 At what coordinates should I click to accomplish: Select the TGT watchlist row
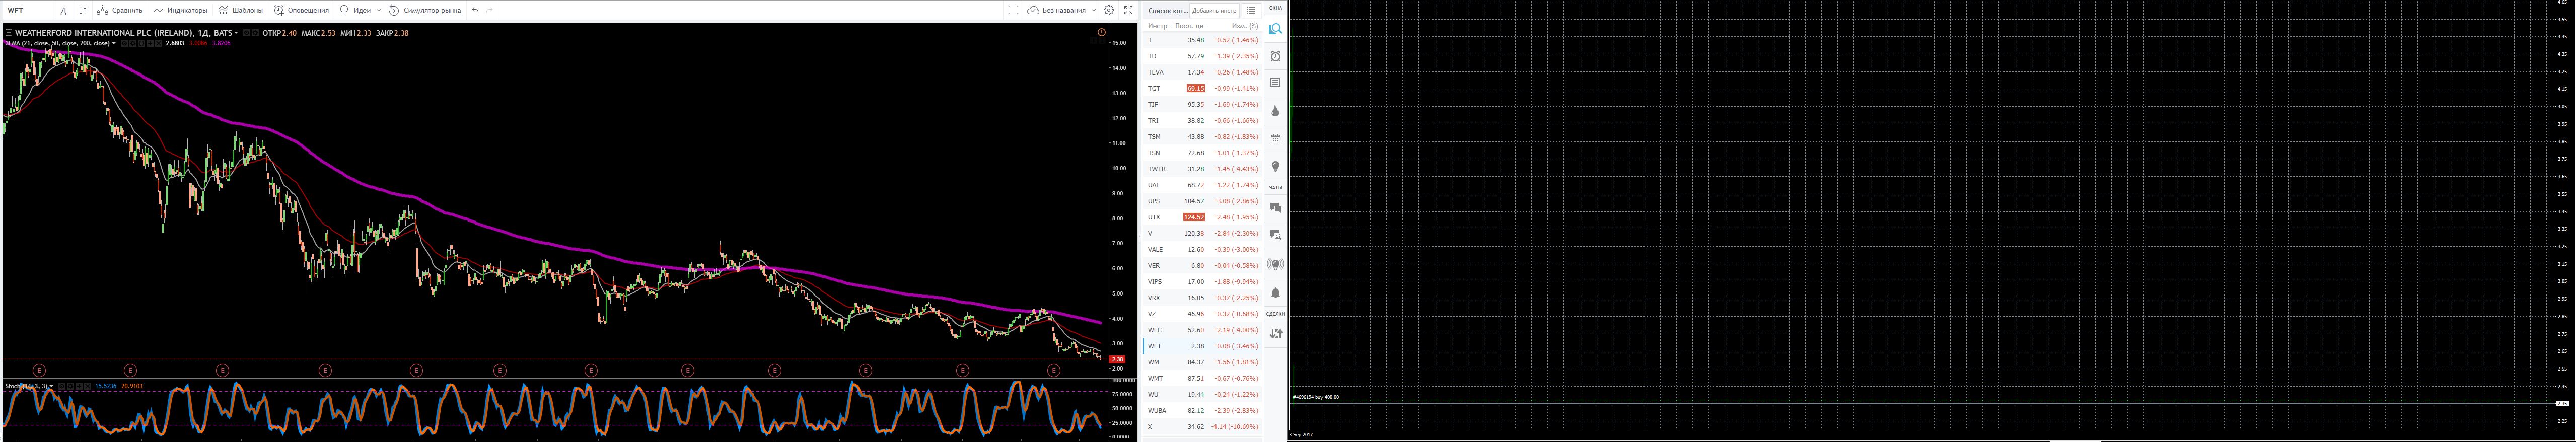(1203, 88)
